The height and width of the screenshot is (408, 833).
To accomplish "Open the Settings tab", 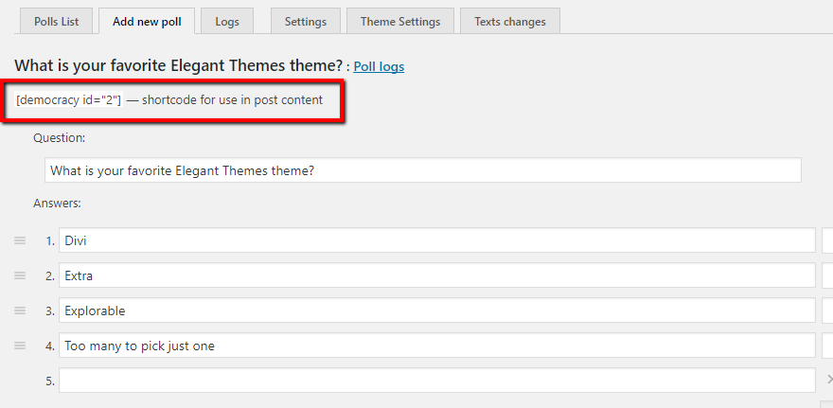I will click(x=305, y=21).
